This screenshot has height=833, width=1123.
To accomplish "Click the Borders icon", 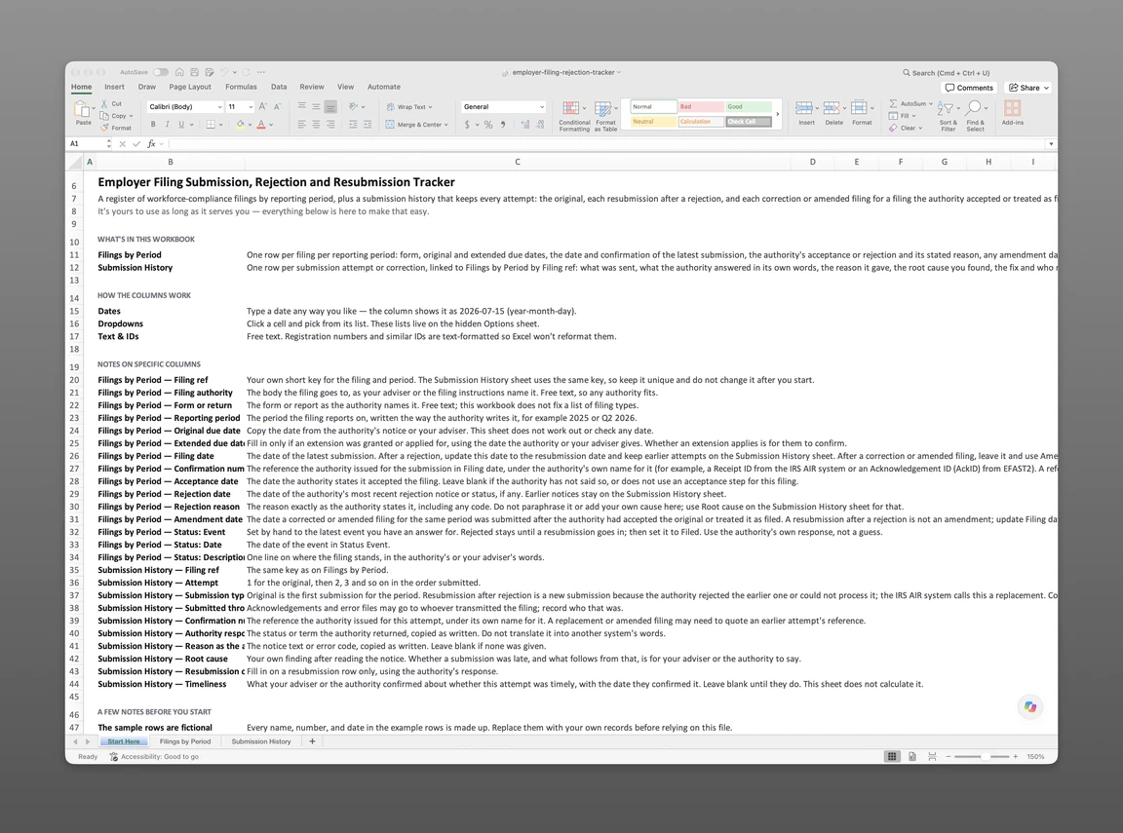I will 211,125.
